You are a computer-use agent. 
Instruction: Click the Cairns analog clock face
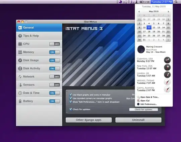coord(167,89)
